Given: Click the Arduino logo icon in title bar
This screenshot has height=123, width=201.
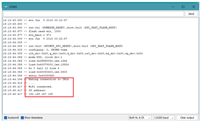Looking at the screenshot, I should (x=6, y=6).
